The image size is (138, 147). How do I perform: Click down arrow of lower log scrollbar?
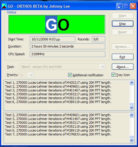132,140
